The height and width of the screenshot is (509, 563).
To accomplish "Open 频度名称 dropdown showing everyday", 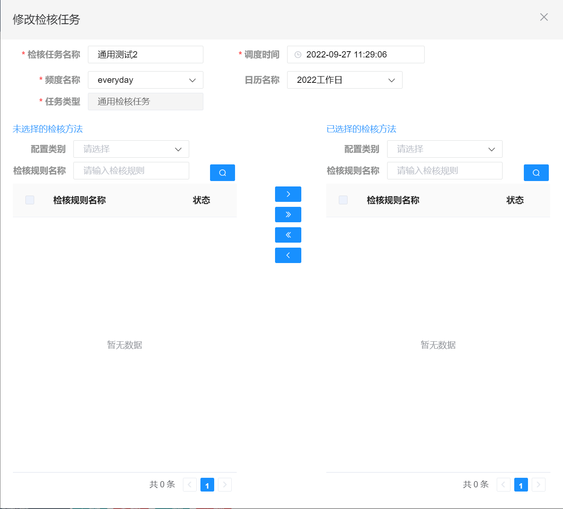I will 145,80.
